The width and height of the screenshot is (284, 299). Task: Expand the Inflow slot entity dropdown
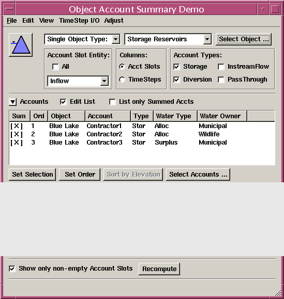pos(78,81)
